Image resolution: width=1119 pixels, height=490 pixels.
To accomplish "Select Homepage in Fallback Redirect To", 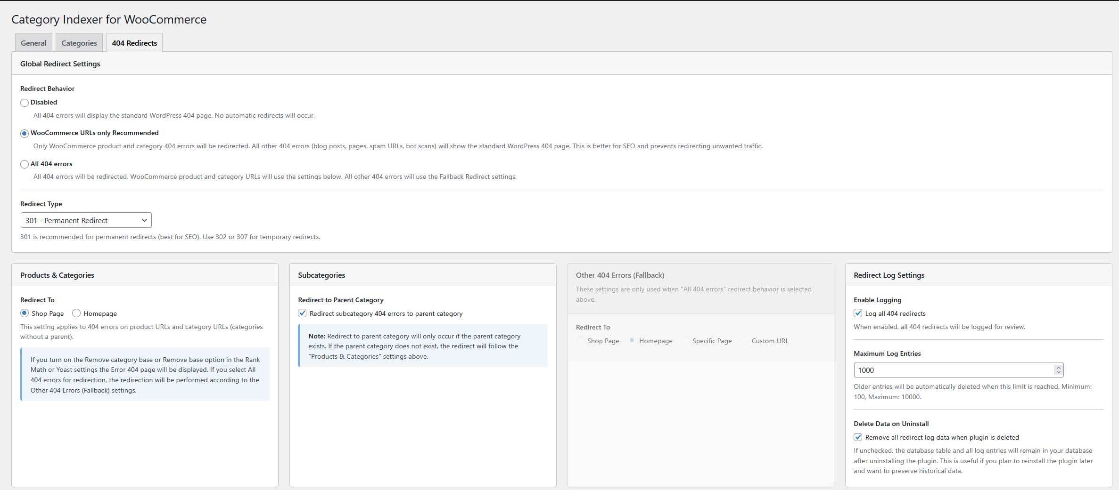I will tap(632, 340).
